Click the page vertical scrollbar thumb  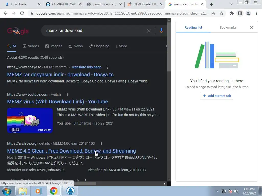[169, 47]
